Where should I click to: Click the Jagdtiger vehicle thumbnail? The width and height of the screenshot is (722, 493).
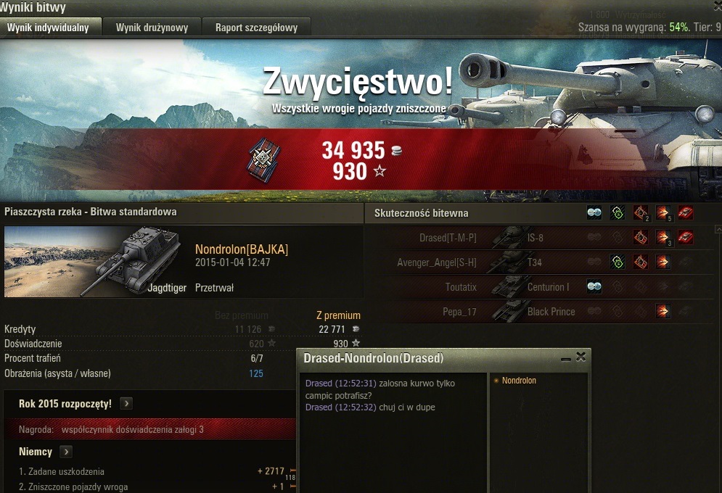click(92, 261)
